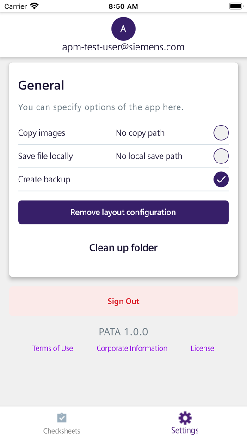
Task: Open the License link
Action: 203,348
